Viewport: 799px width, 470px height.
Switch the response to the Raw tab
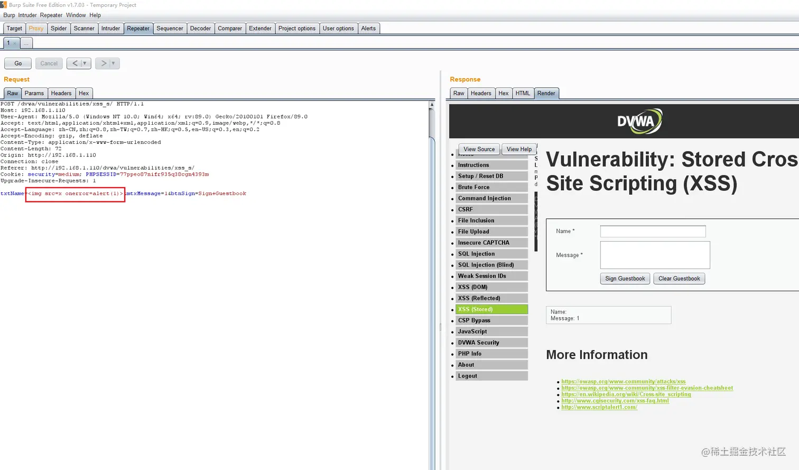459,94
